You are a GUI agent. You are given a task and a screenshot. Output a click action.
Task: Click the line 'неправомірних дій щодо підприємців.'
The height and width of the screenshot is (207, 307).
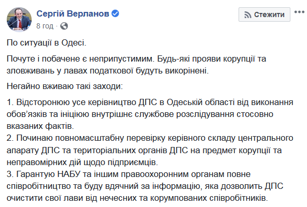click(82, 162)
